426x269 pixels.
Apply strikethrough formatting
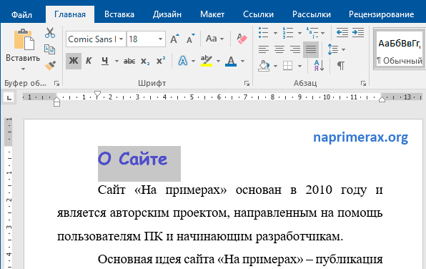(x=129, y=62)
